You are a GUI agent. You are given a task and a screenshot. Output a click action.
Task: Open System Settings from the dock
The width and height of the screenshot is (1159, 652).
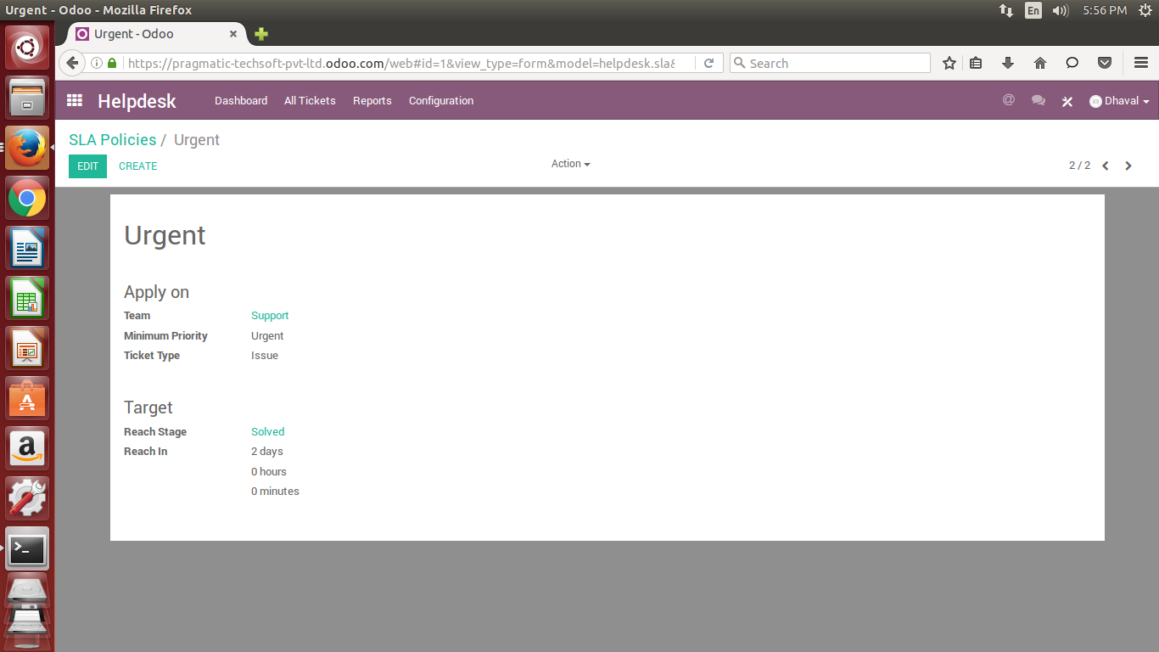coord(27,498)
